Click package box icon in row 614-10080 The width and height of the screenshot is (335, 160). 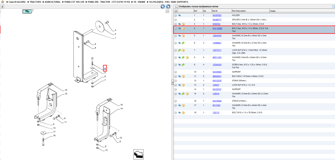pos(183,29)
